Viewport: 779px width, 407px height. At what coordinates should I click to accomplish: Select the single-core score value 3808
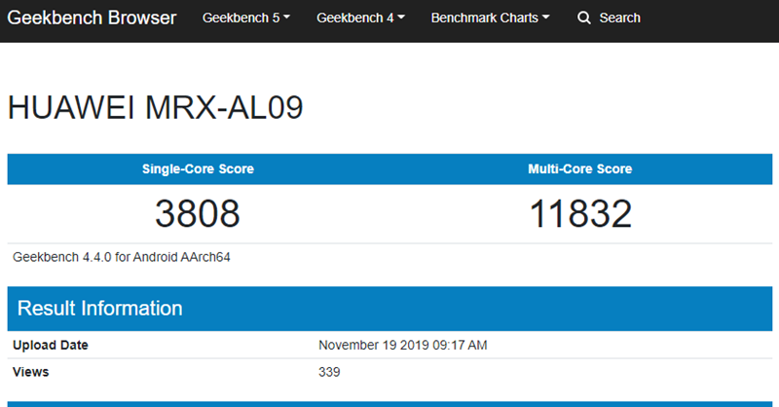point(198,213)
